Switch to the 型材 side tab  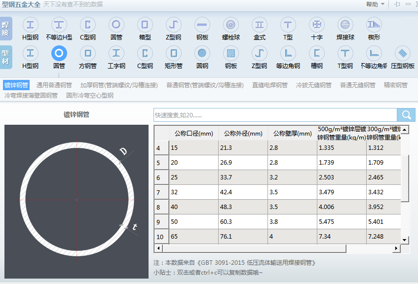(x=6, y=57)
